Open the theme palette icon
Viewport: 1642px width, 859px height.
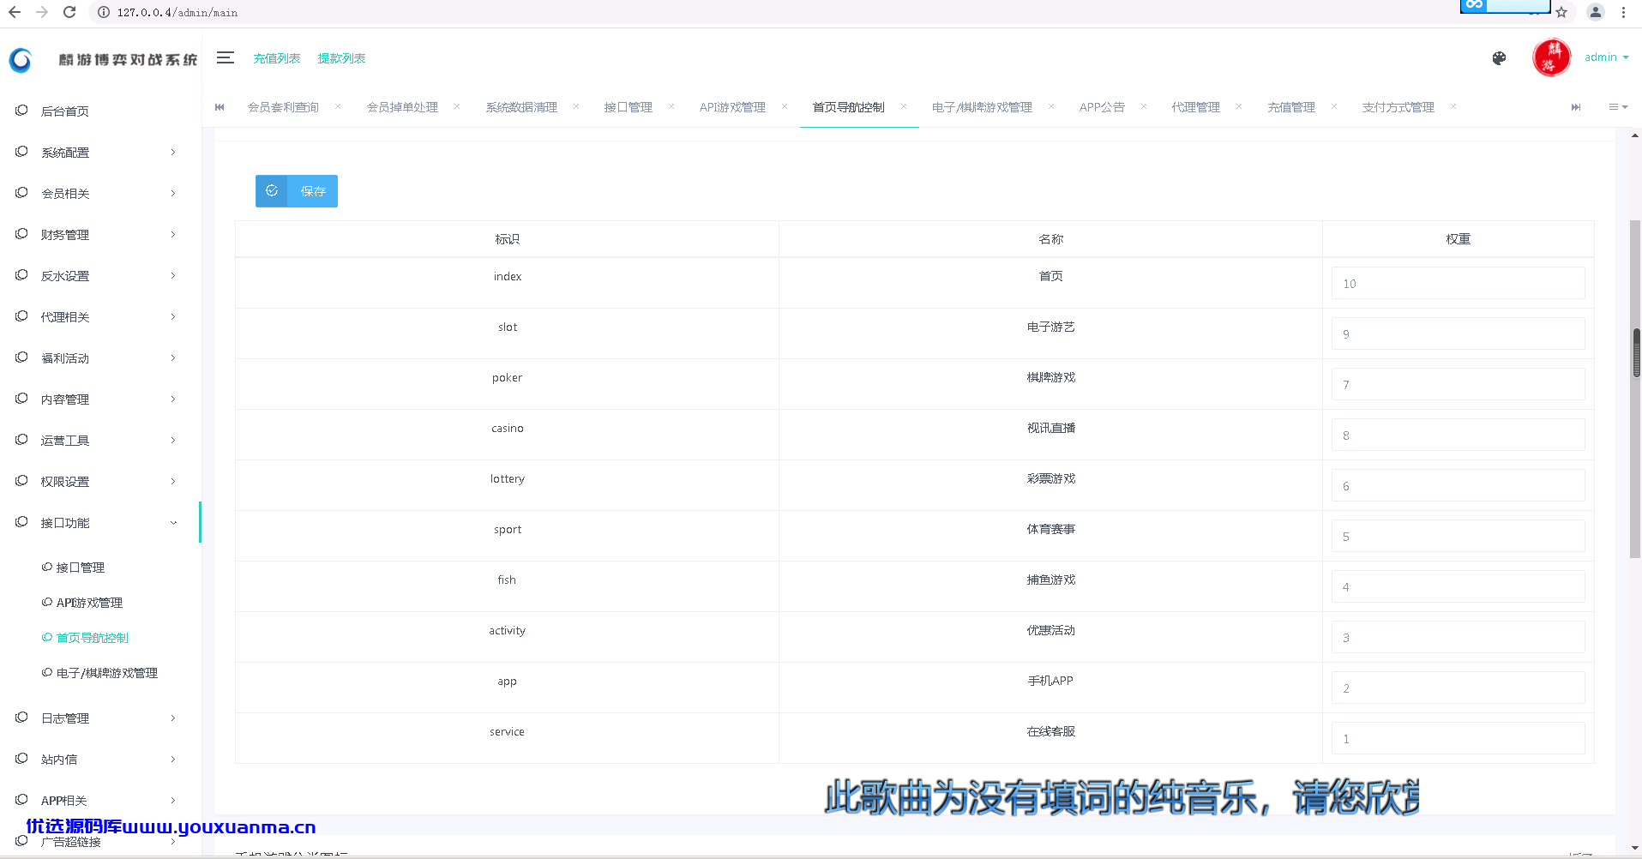point(1499,58)
